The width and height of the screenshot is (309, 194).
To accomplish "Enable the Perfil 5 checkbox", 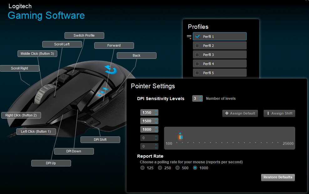I will [197, 73].
